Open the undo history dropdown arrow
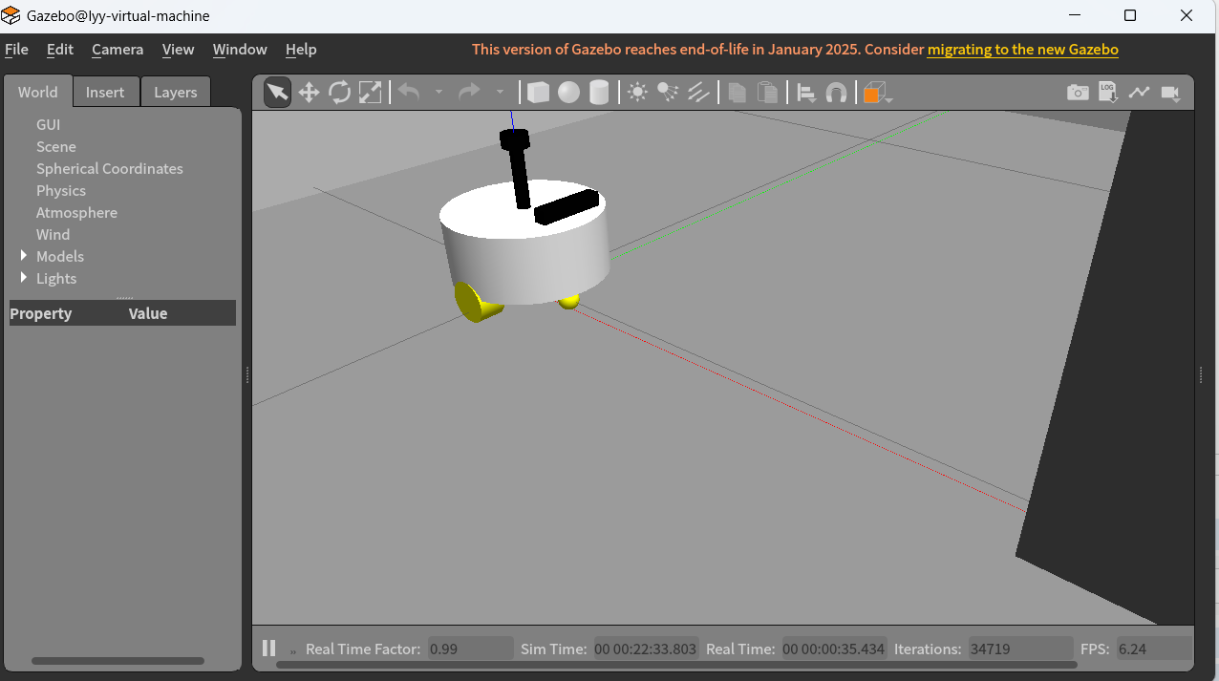This screenshot has width=1219, height=681. tap(438, 93)
